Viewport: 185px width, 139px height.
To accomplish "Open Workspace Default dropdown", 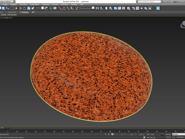I will [7, 2].
